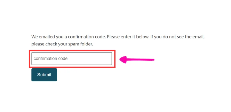Select the 'We emailed you a confirmation code' text

coord(69,37)
